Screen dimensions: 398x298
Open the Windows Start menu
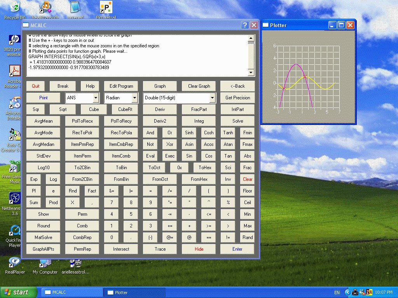point(18,293)
